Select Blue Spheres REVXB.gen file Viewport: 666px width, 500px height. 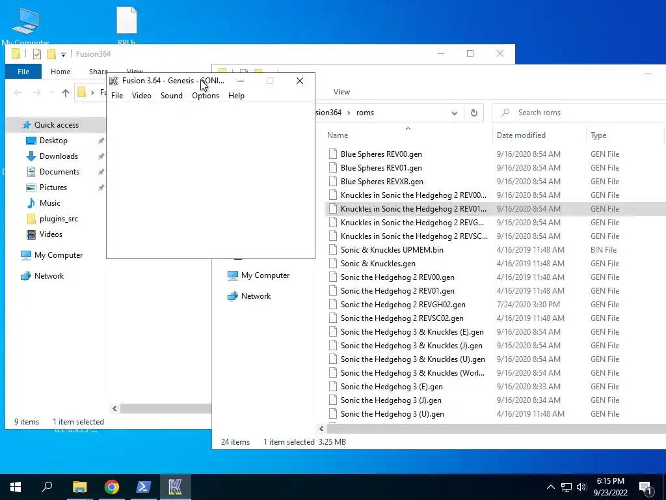coord(382,182)
